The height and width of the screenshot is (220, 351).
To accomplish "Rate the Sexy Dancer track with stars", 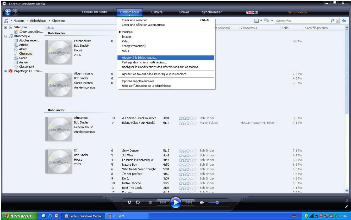I will point(188,151).
